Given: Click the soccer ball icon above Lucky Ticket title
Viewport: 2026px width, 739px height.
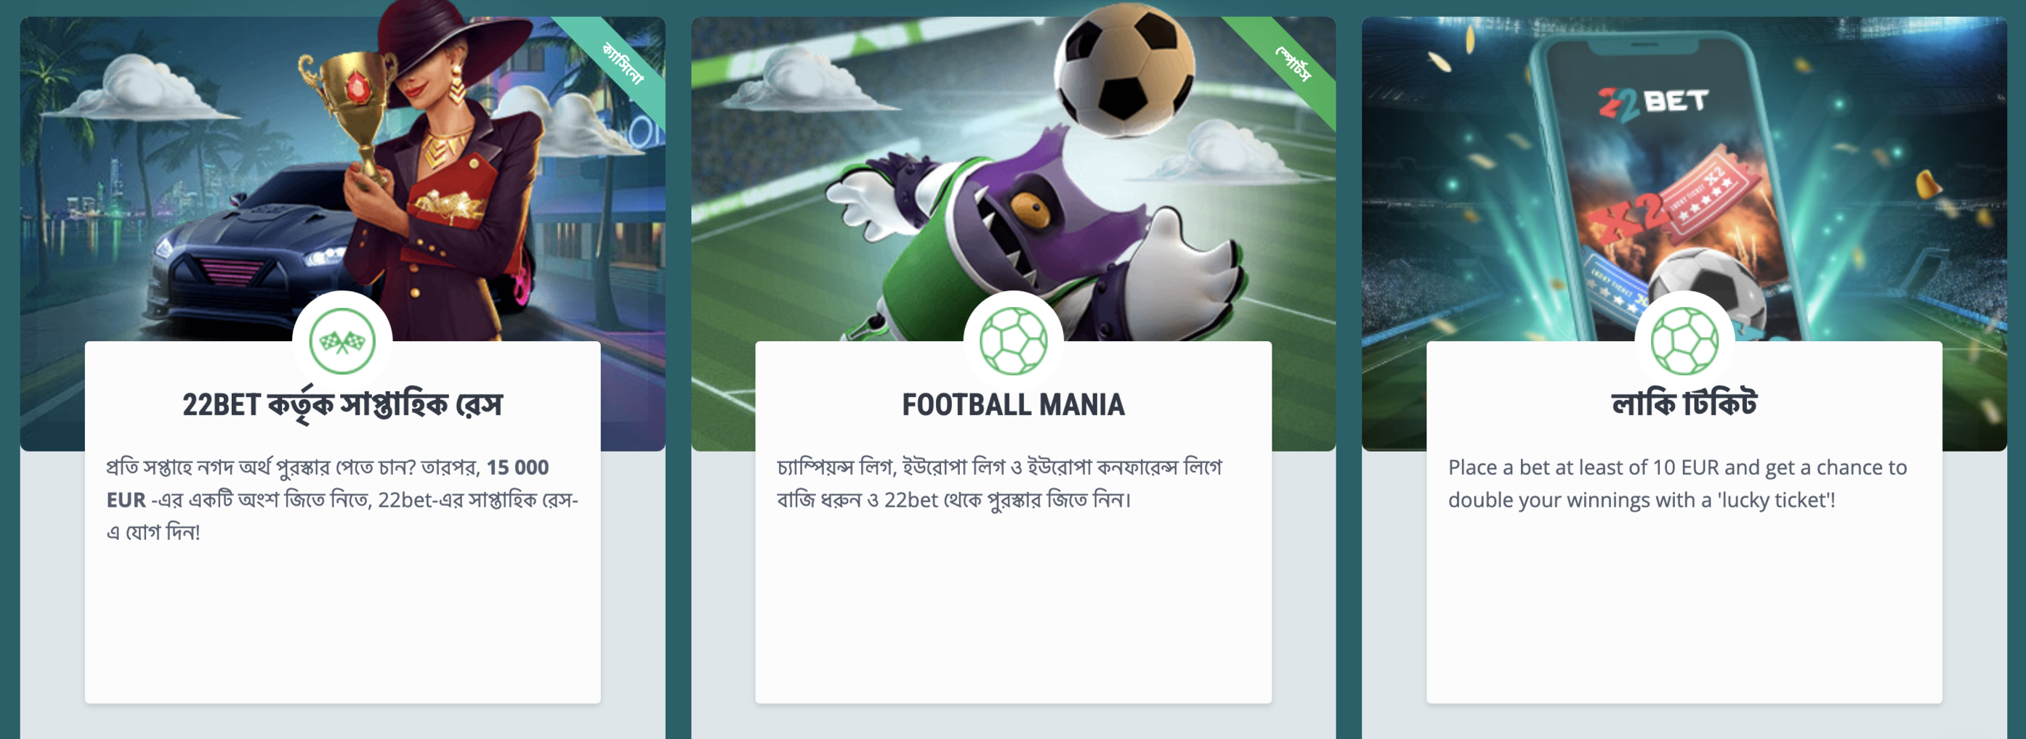Looking at the screenshot, I should tap(1684, 341).
